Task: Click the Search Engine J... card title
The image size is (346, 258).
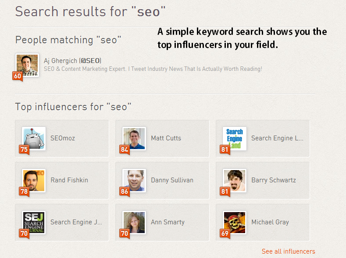Action: coord(76,222)
